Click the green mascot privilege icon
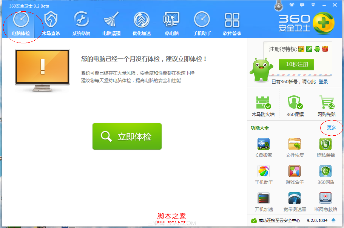 pyautogui.click(x=317, y=49)
